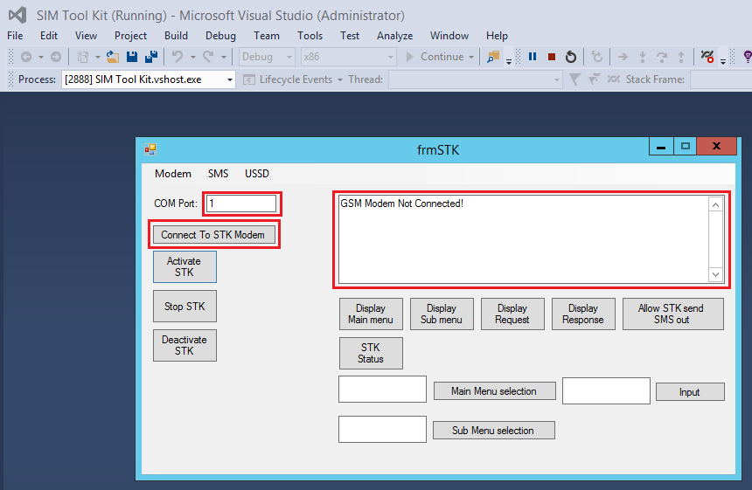The height and width of the screenshot is (490, 752).
Task: Click the Activate STK button
Action: 184,266
